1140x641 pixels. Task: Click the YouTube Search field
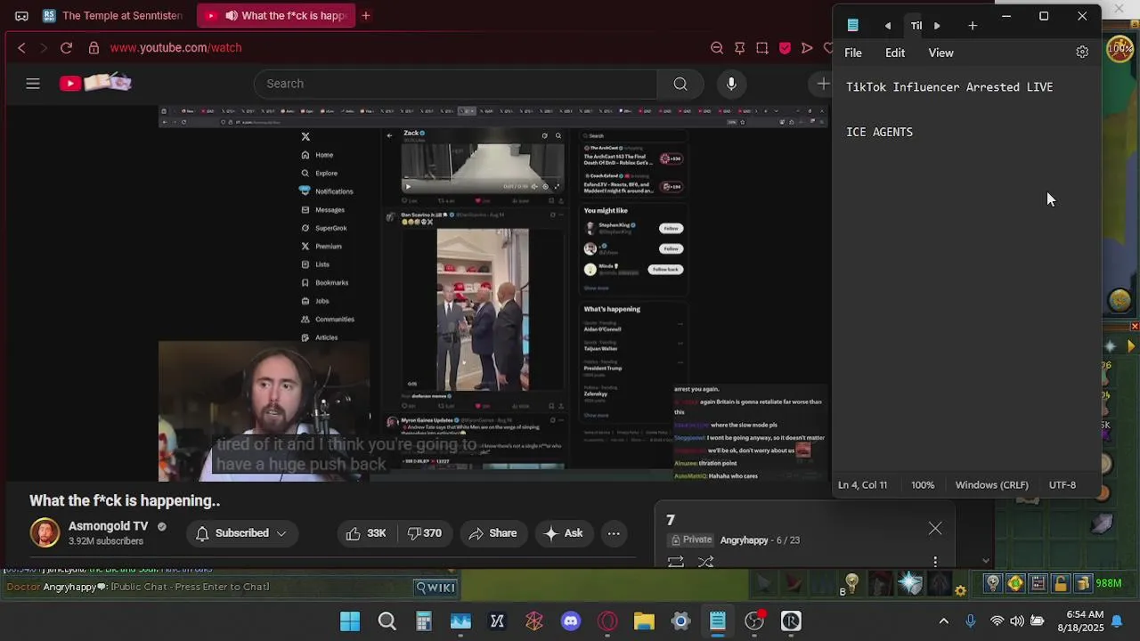coord(455,84)
